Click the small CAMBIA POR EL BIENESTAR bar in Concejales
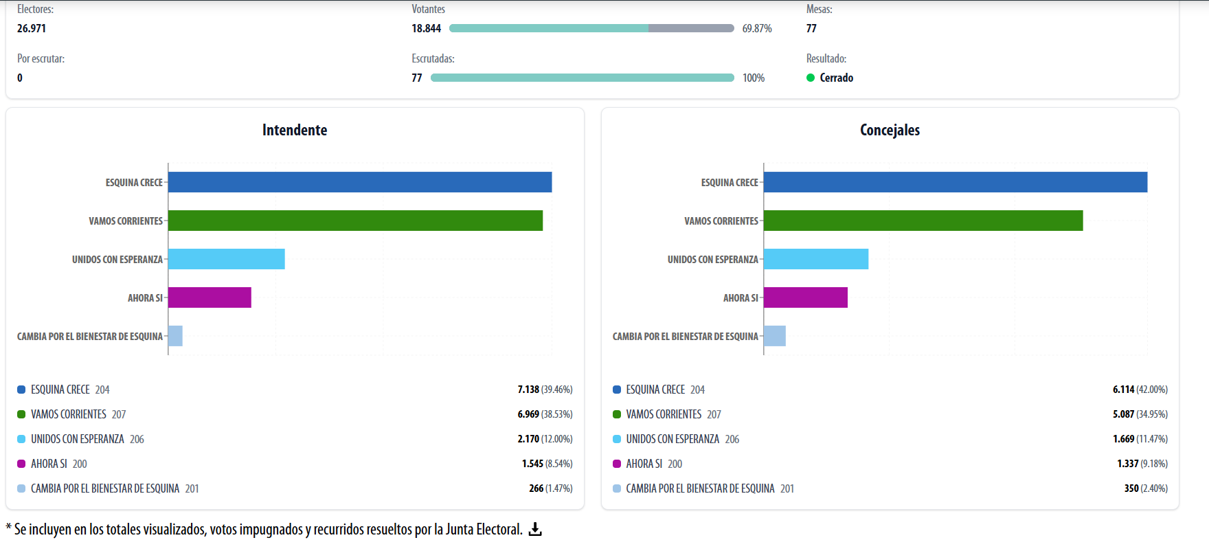The image size is (1209, 551). click(774, 336)
